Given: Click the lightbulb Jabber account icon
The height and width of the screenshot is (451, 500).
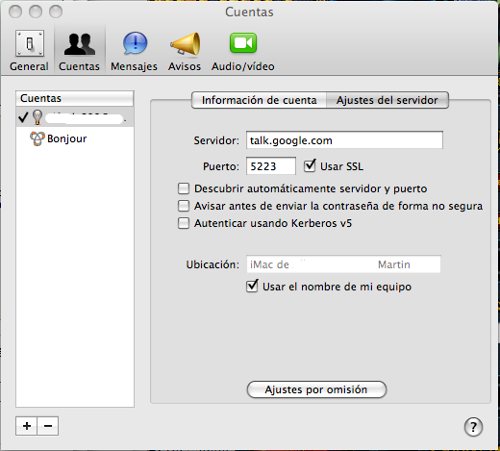Looking at the screenshot, I should pyautogui.click(x=37, y=117).
